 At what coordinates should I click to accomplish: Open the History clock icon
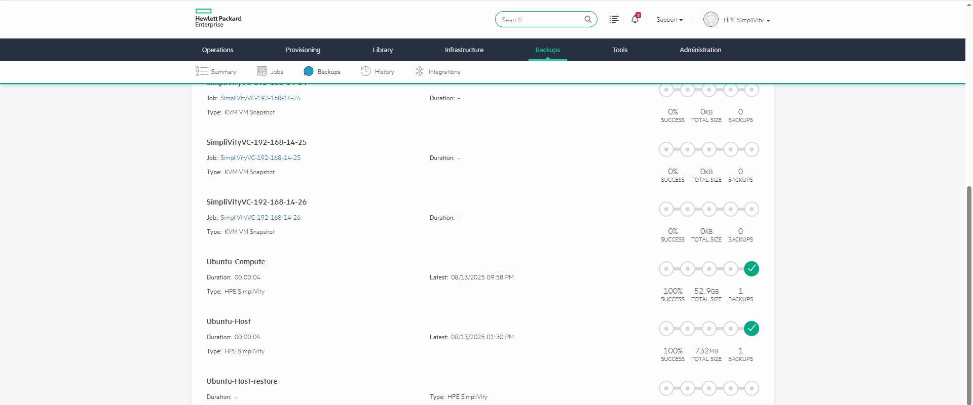[x=365, y=71]
